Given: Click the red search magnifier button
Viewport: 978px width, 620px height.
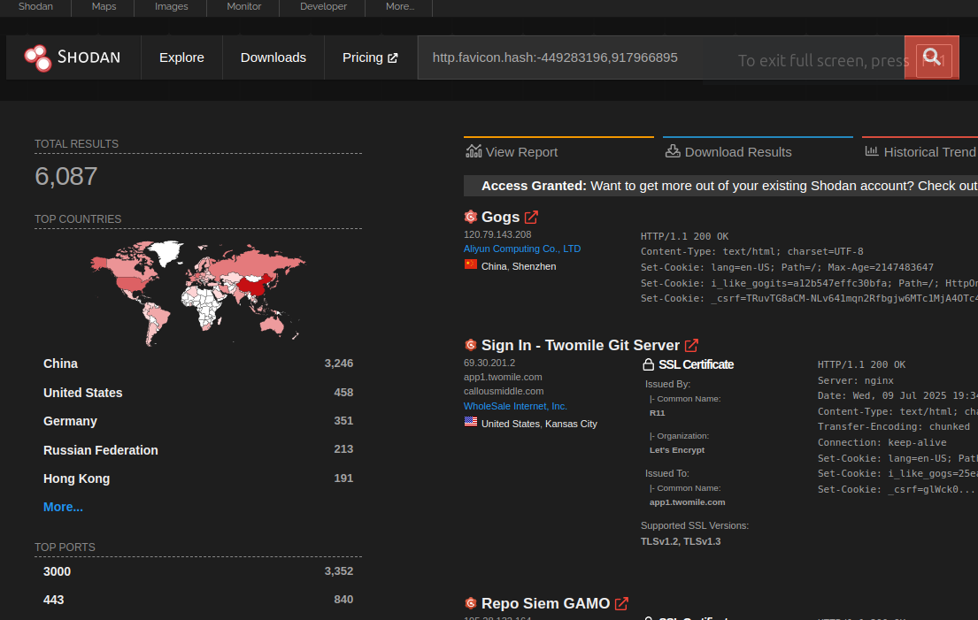Looking at the screenshot, I should point(932,57).
